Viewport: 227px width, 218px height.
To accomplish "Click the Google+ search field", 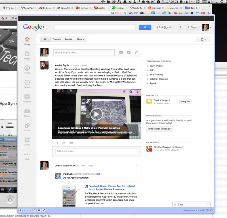I will pyautogui.click(x=95, y=27).
